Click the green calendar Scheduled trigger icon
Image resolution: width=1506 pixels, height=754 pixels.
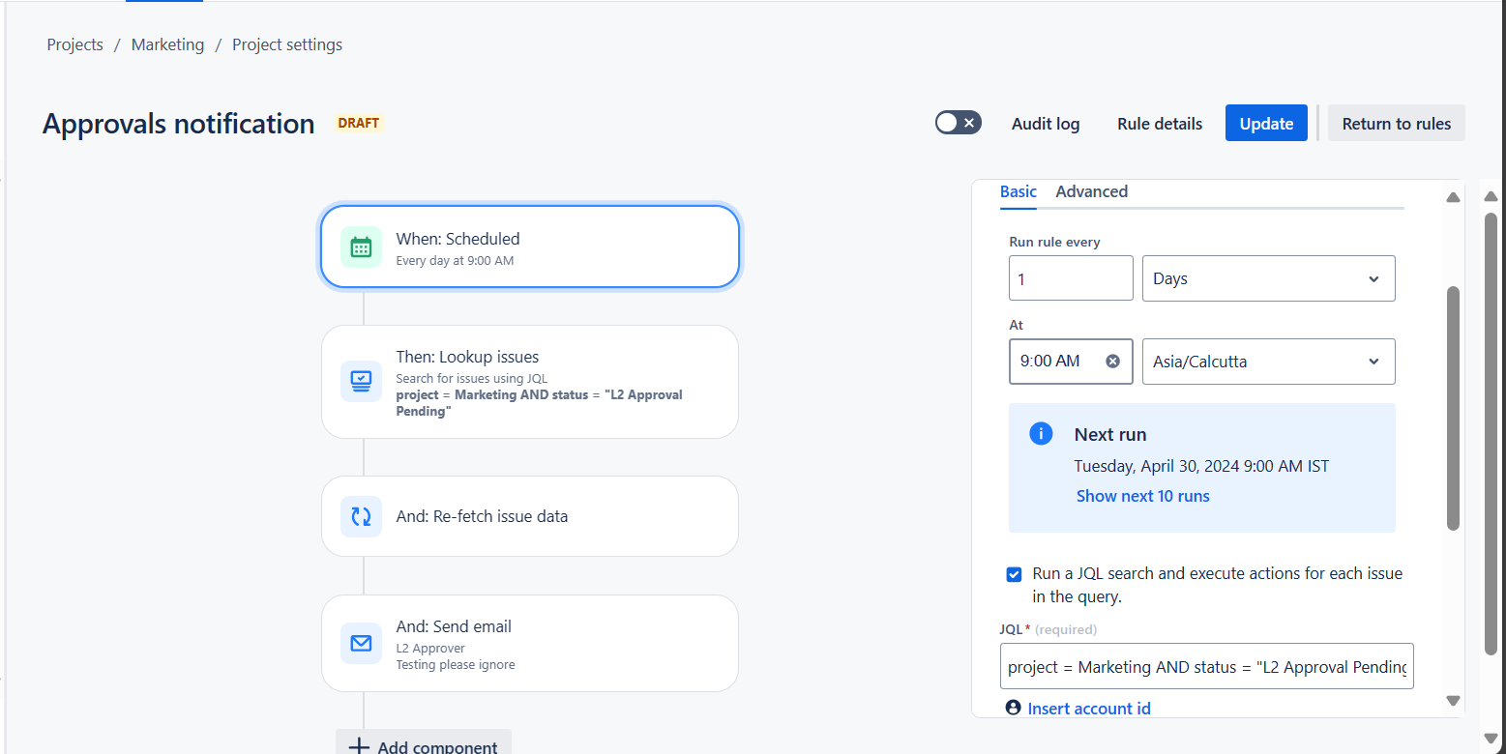pos(361,247)
